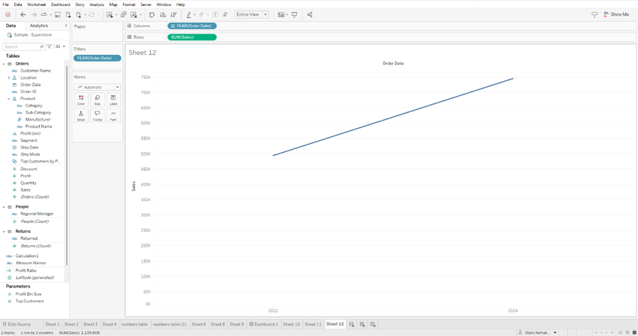Open the Color card in Marks
Image resolution: width=638 pixels, height=336 pixels.
pos(81,100)
